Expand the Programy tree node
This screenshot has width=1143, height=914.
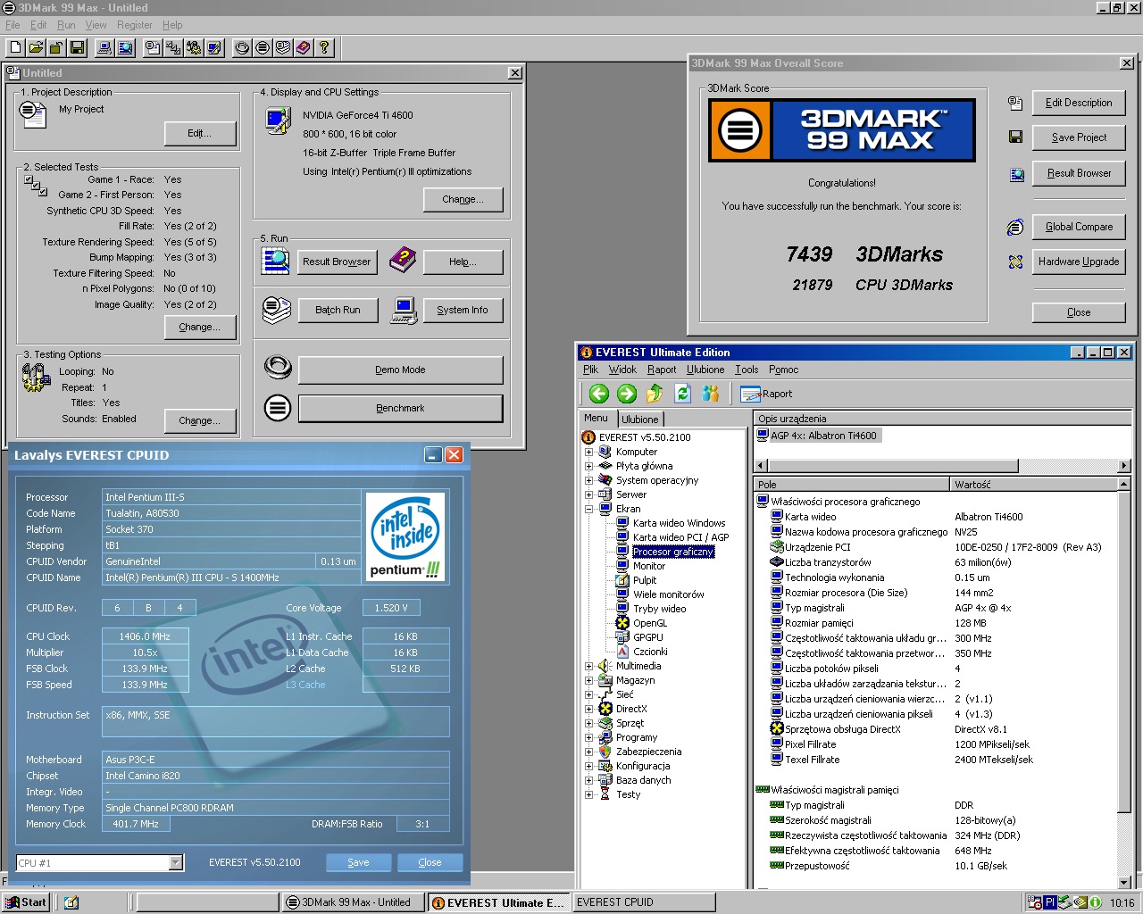pos(588,737)
